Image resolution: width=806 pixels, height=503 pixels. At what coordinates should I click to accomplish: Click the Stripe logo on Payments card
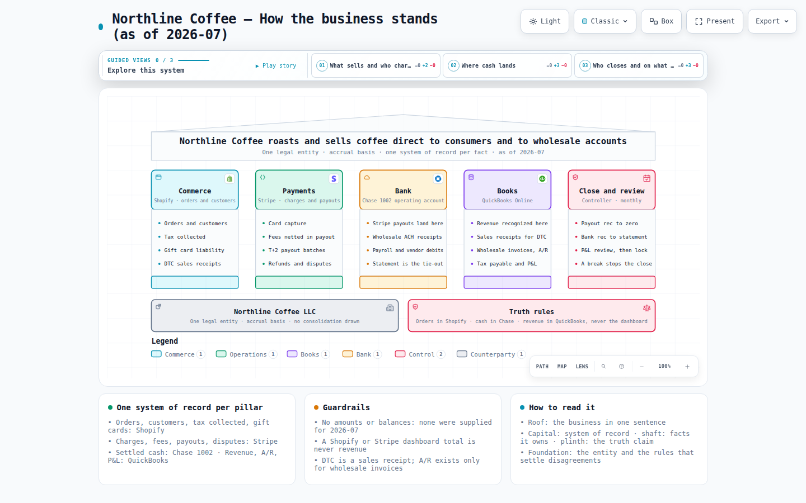point(334,179)
